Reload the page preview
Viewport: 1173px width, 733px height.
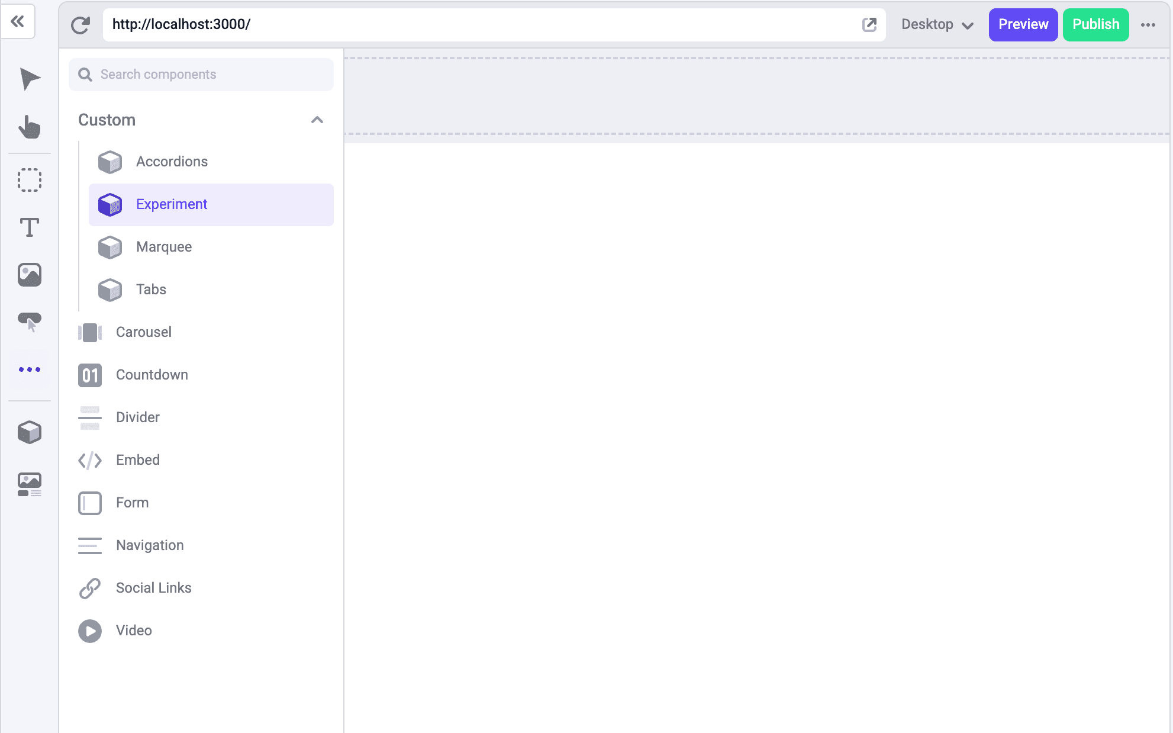click(80, 24)
